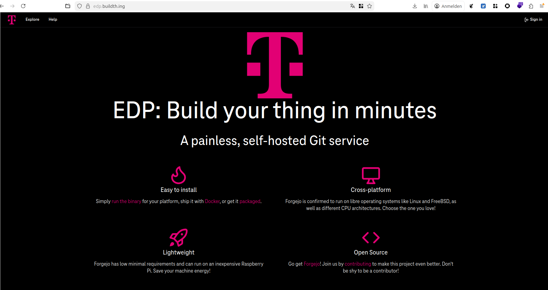This screenshot has height=290, width=548.
Task: Open the downloads panel
Action: 415,6
